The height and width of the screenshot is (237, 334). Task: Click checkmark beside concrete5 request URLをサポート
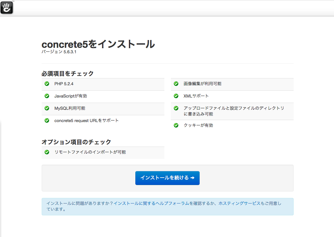point(47,120)
